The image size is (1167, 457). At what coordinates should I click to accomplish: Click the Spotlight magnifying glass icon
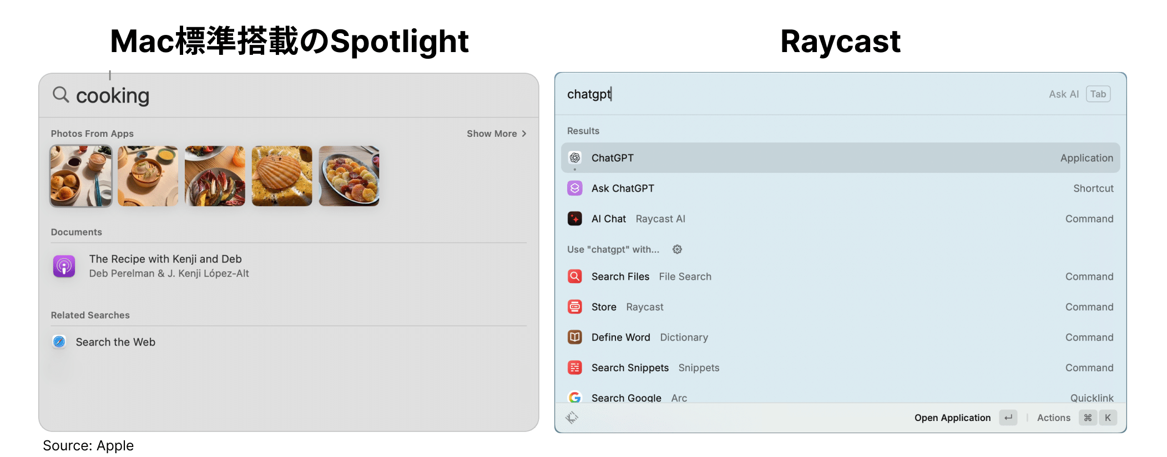click(x=60, y=95)
